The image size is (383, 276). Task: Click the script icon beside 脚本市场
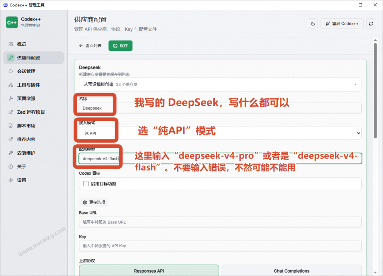[x=11, y=126]
